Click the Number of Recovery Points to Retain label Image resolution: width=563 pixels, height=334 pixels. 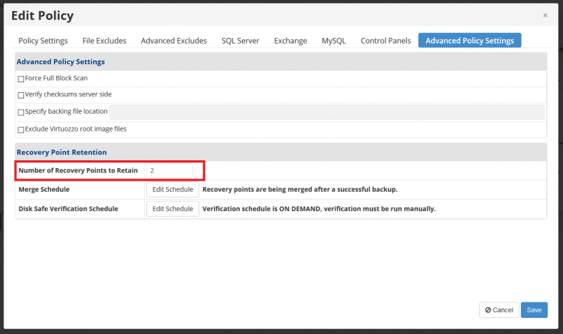(78, 170)
